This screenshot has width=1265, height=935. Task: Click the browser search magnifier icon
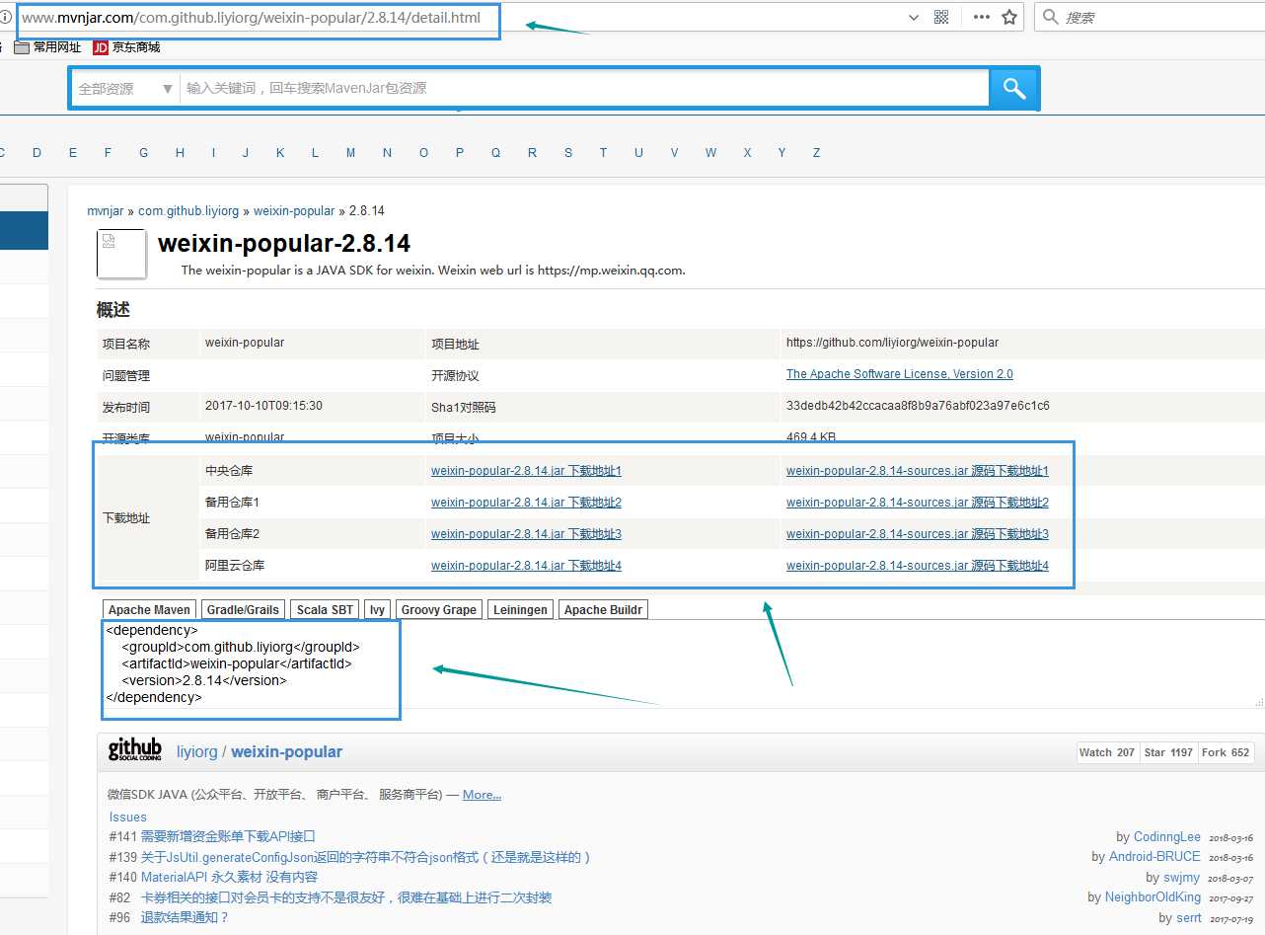1051,17
